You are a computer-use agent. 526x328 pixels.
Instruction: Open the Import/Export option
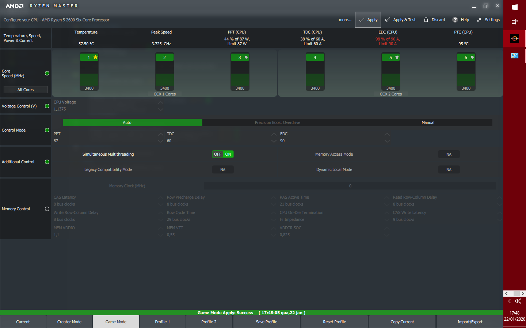470,322
